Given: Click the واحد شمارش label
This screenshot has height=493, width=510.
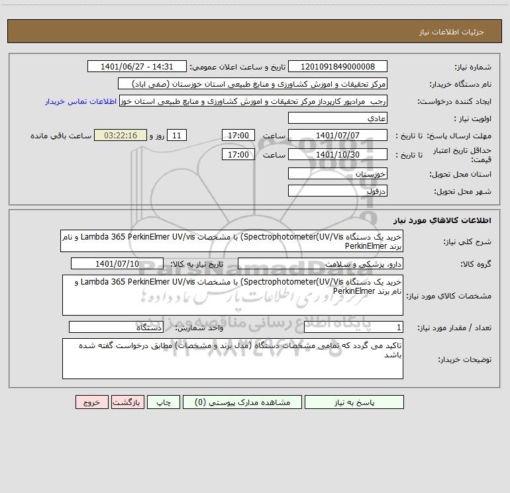Looking at the screenshot, I should click(x=199, y=328).
